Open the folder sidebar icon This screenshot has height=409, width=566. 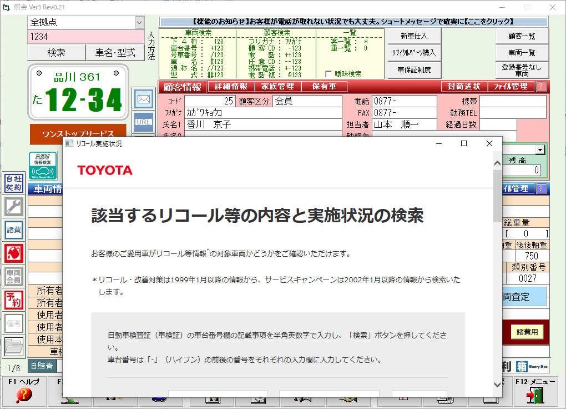[x=14, y=346]
